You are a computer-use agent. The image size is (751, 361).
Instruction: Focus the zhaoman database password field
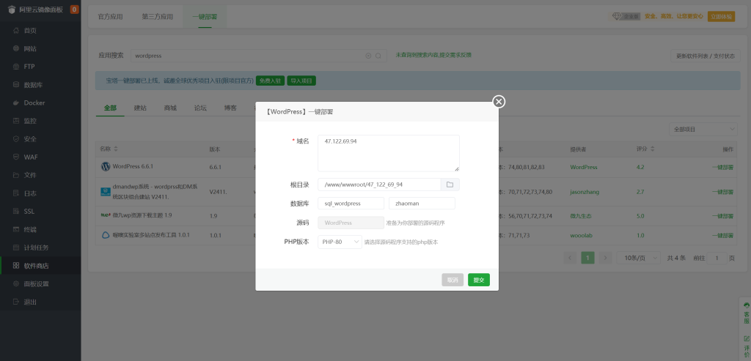pos(422,204)
